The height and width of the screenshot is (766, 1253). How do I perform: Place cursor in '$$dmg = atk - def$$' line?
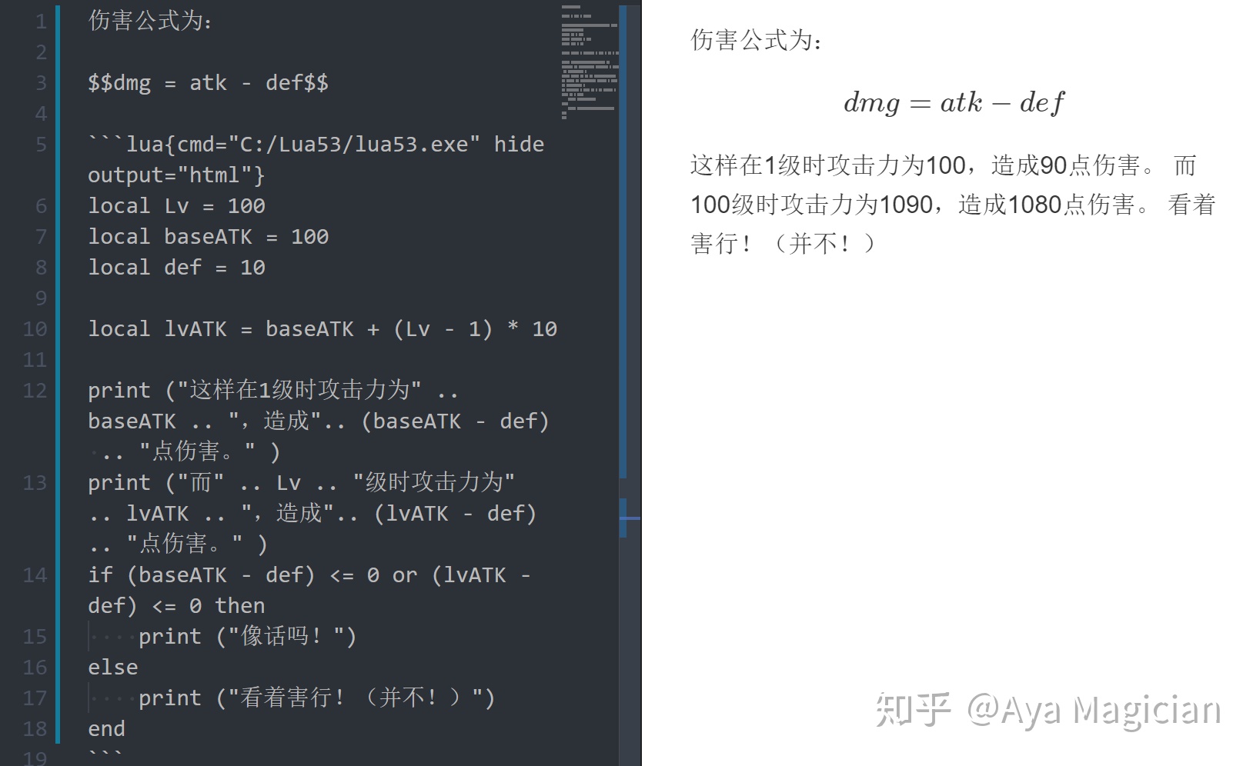(x=208, y=83)
